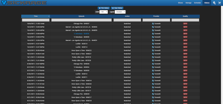Viewport: 223px width, 104px height.
Task: Click Torrent9 icon in Once Upon a Time S06E22 row
Action: [x=153, y=50]
